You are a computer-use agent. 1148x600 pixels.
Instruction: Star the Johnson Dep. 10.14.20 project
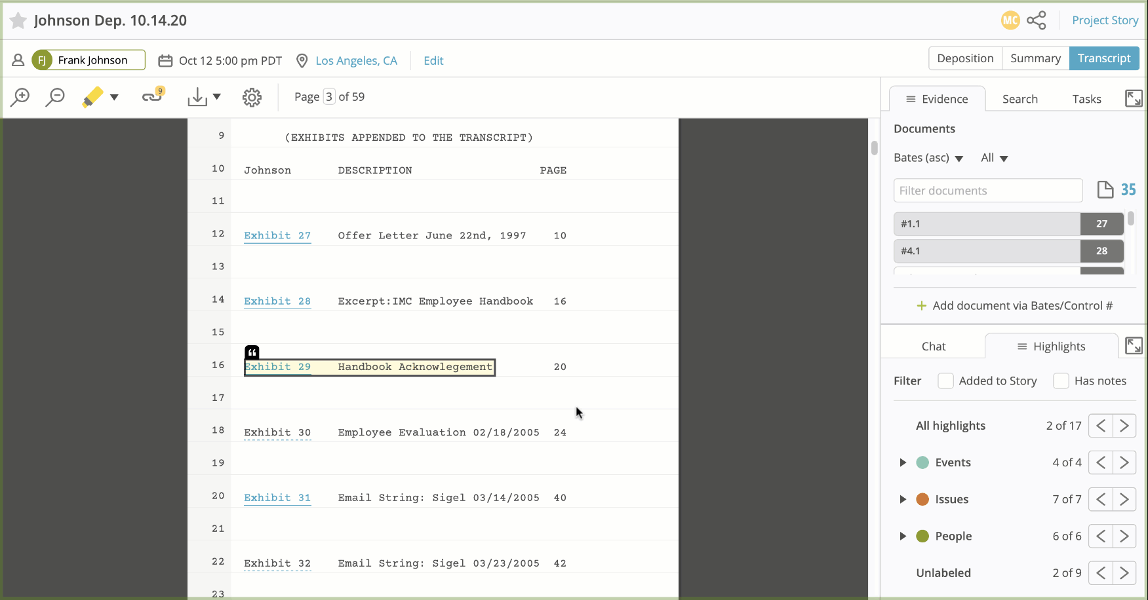tap(18, 21)
